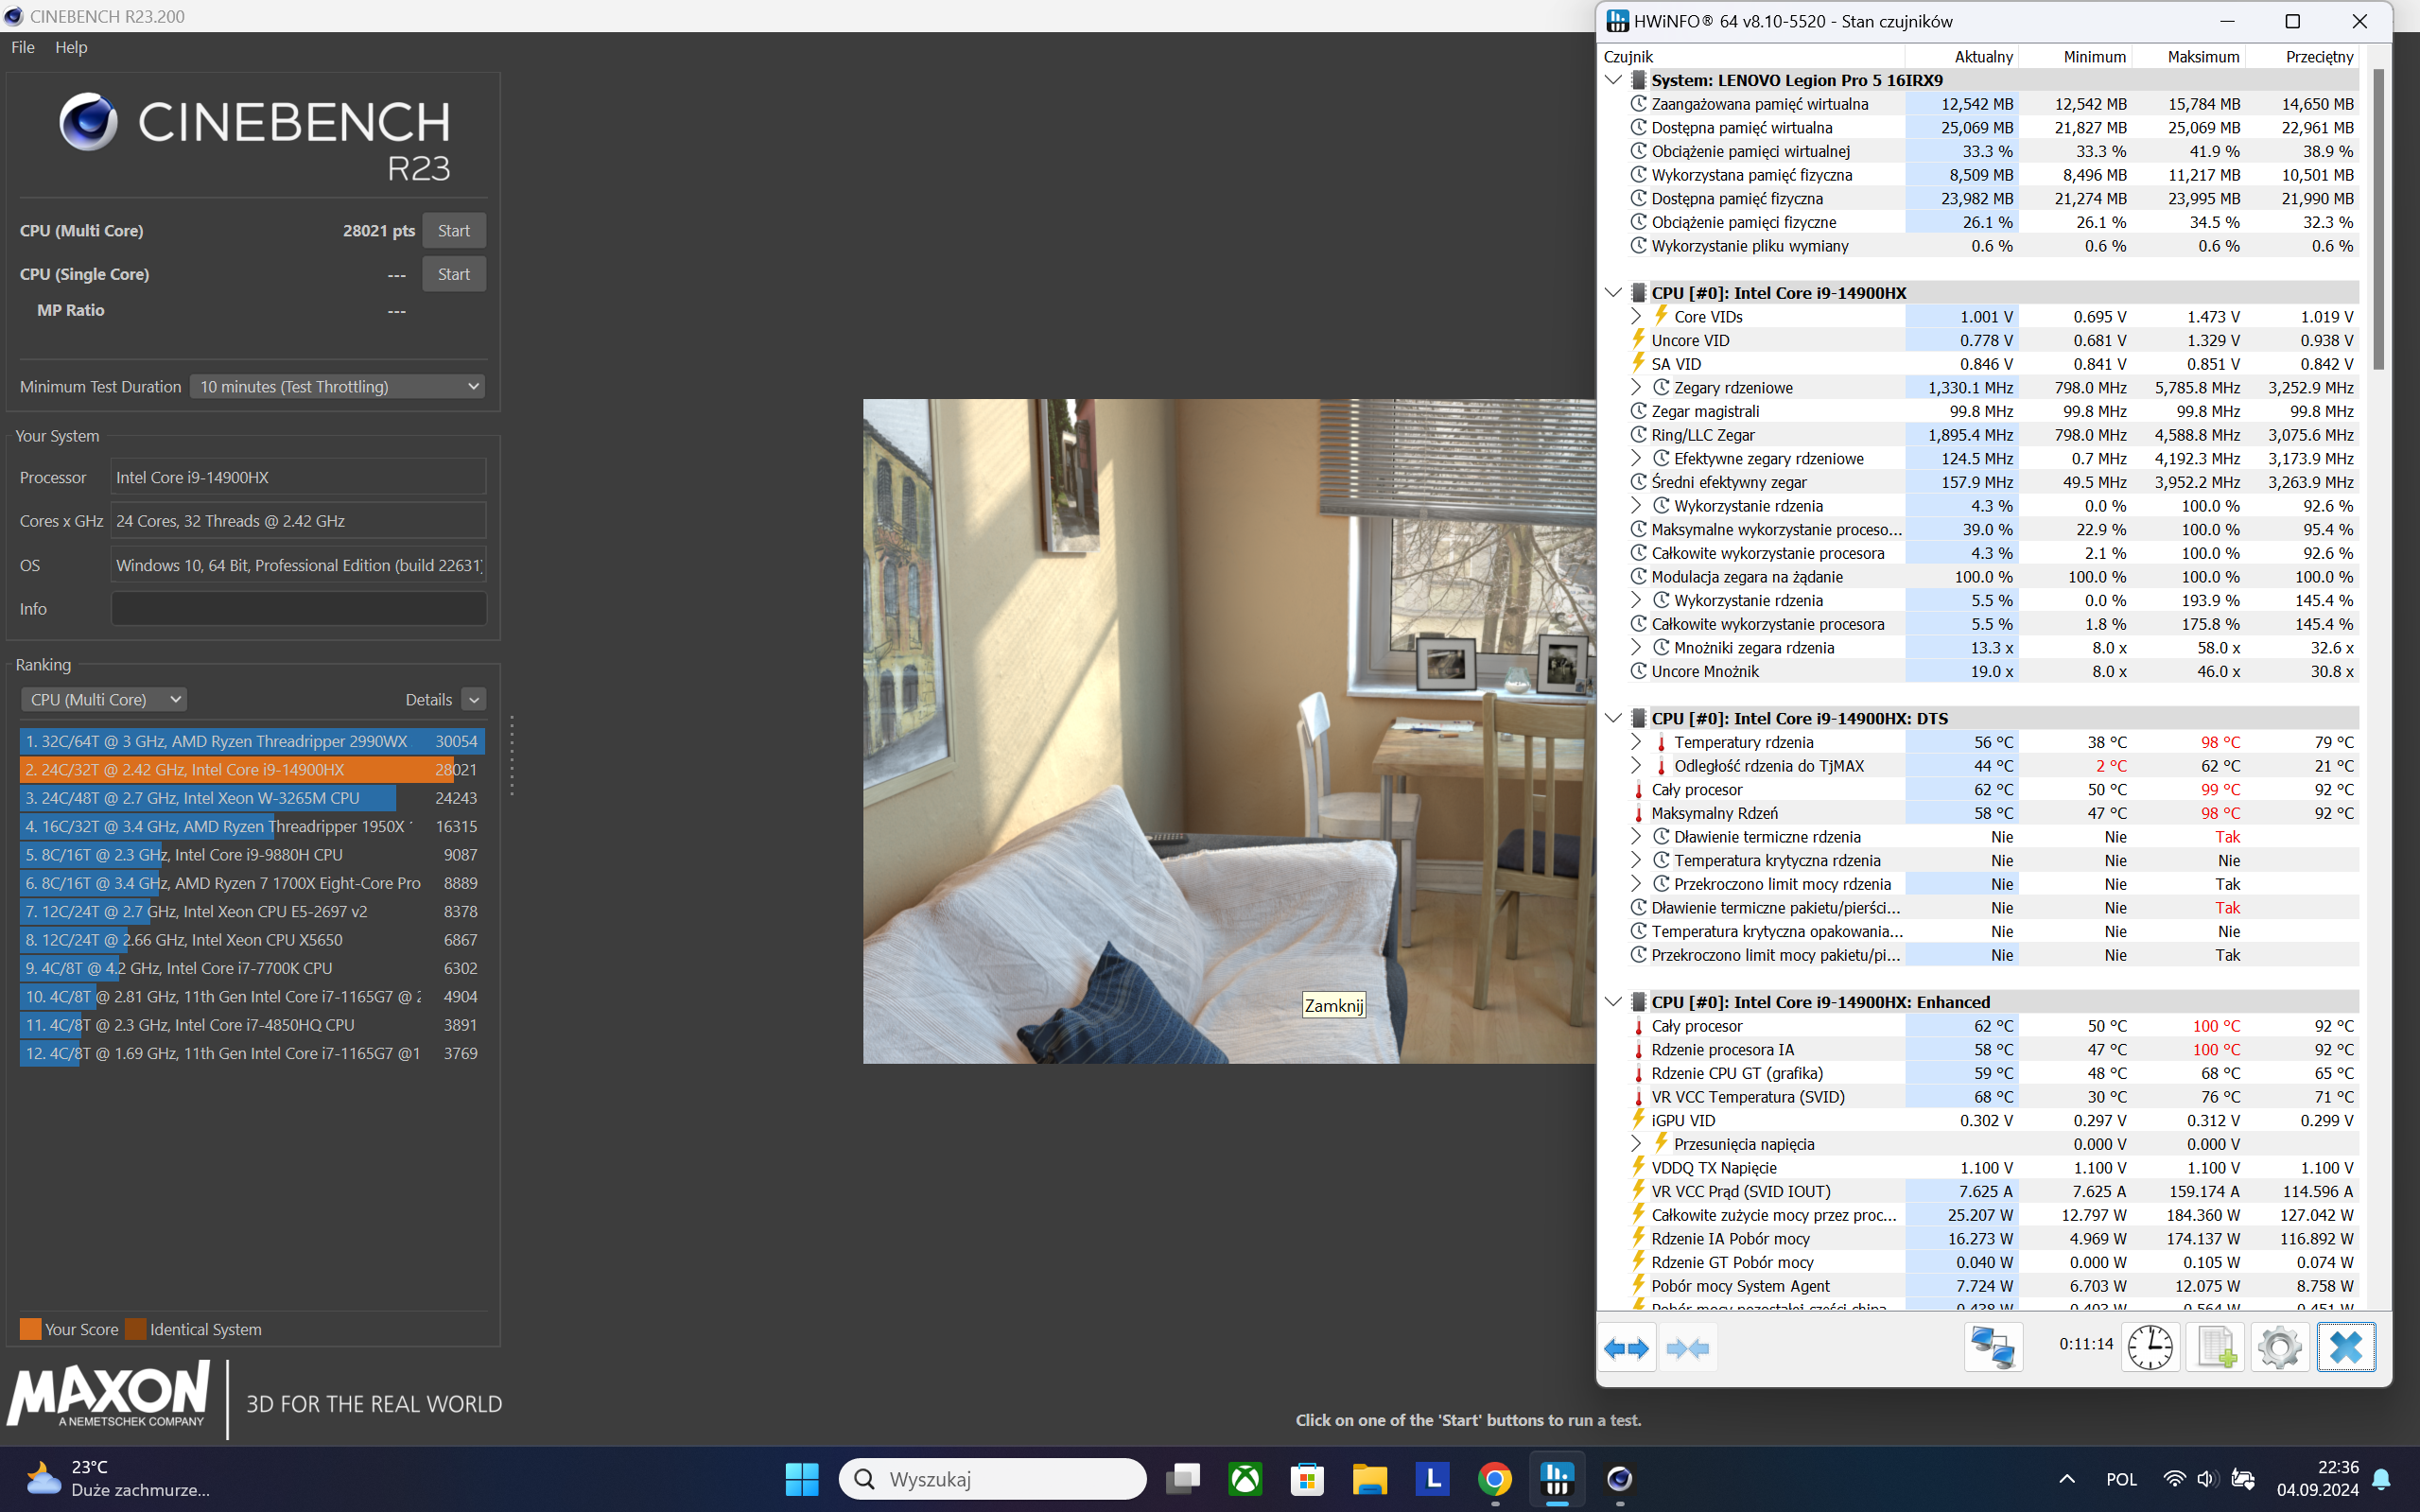Open Xbox app from taskbar

coord(1245,1478)
